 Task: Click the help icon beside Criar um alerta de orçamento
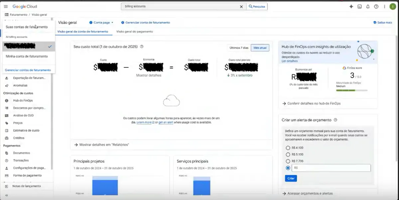(x=335, y=120)
